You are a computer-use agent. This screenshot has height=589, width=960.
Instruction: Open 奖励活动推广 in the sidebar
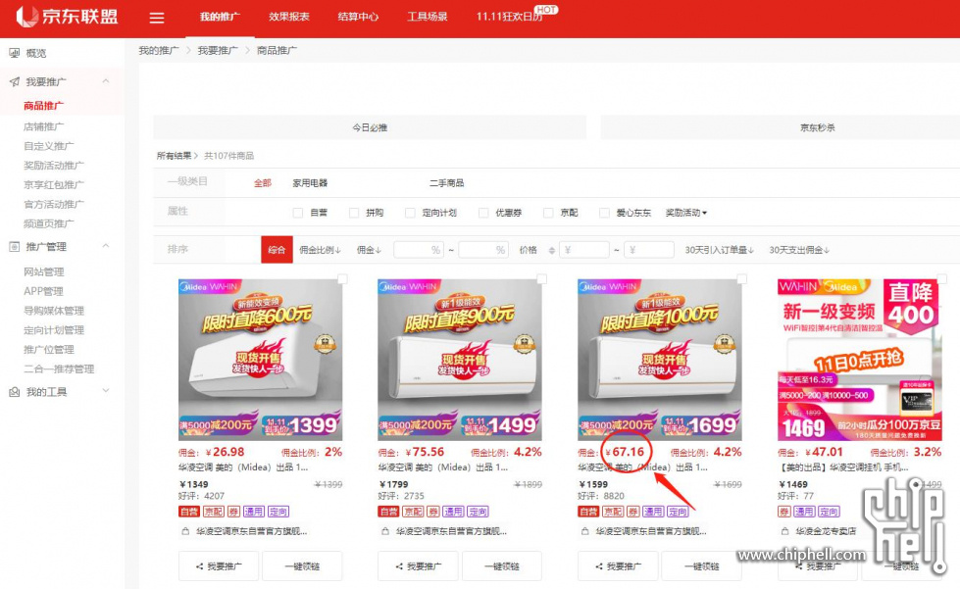(54, 166)
